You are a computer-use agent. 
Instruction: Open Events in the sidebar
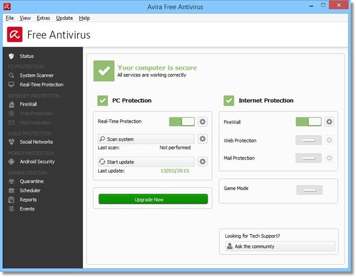click(x=27, y=209)
